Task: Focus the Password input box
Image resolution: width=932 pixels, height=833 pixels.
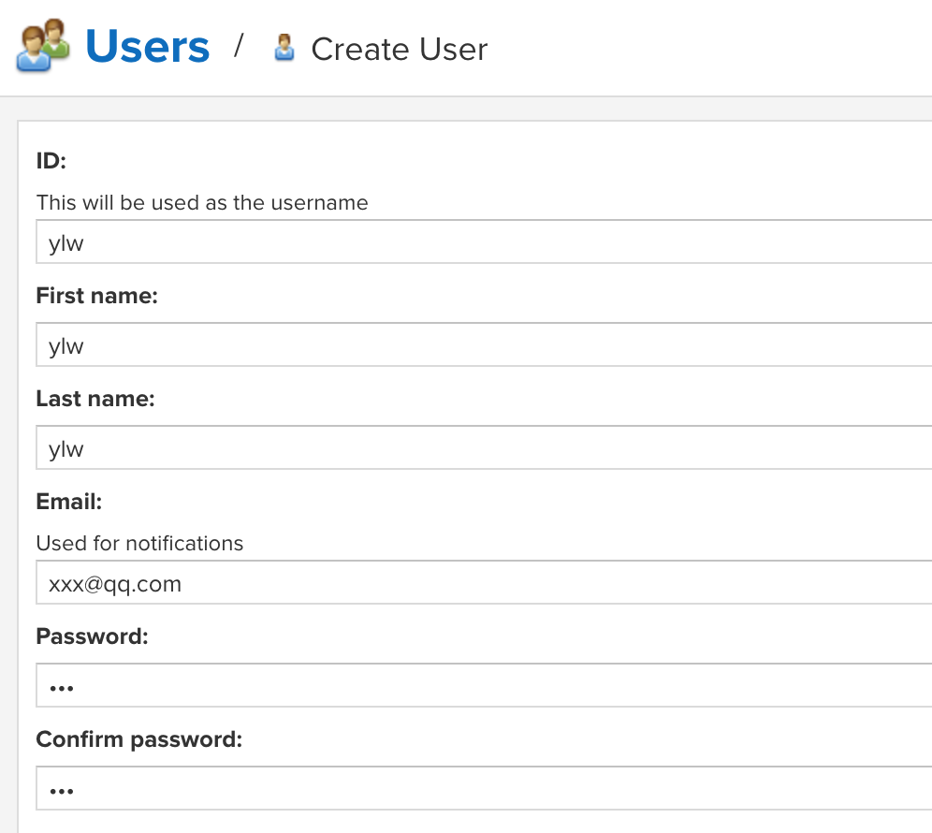Action: [484, 685]
